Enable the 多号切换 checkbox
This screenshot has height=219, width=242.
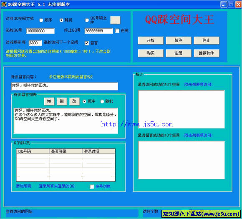92,186
